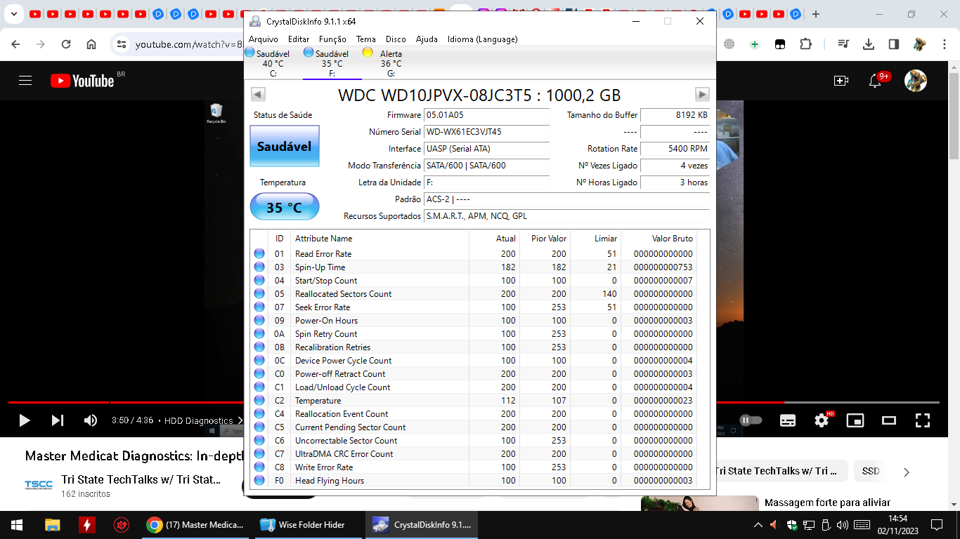Click the TSCC channel avatar
960x539 pixels.
click(39, 485)
